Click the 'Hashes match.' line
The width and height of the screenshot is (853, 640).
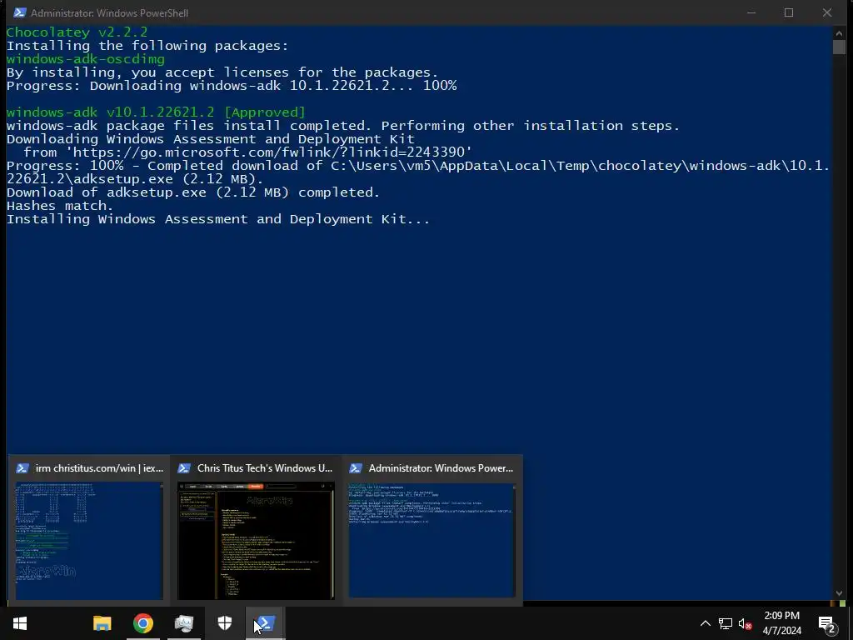(60, 206)
